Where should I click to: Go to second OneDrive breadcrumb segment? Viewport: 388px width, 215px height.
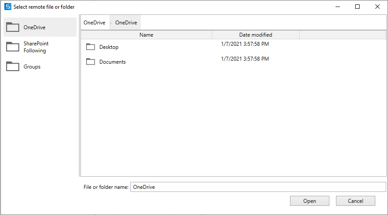(126, 22)
